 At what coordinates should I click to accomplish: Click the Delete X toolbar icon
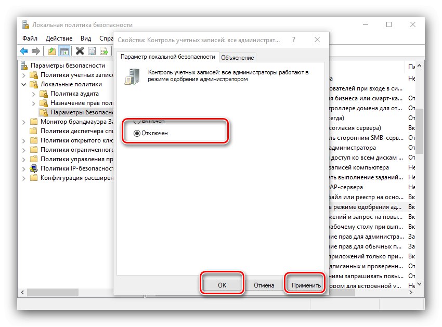pyautogui.click(x=80, y=51)
